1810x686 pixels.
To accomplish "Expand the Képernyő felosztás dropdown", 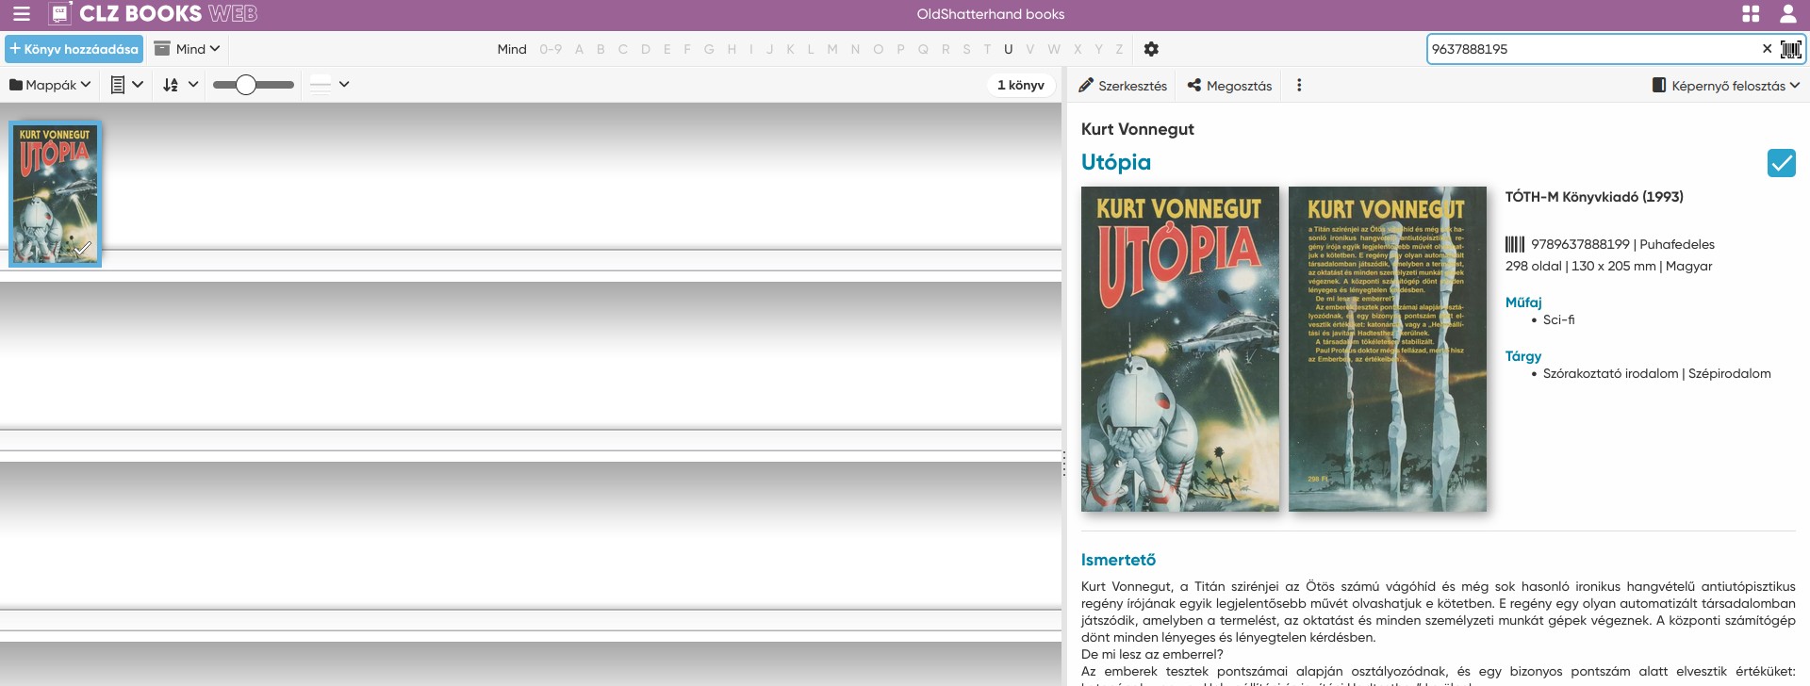I will pos(1725,85).
